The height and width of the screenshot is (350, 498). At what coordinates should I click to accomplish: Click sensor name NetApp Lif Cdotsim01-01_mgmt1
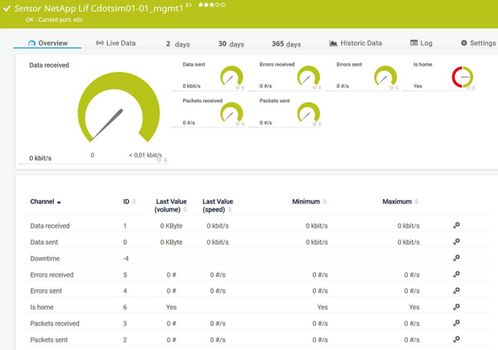[x=114, y=8]
